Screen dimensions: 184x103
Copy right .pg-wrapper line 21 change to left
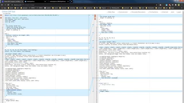point(93,41)
